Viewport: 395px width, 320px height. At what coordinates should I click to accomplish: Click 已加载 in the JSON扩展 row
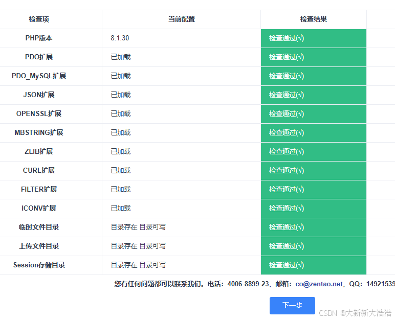(121, 95)
